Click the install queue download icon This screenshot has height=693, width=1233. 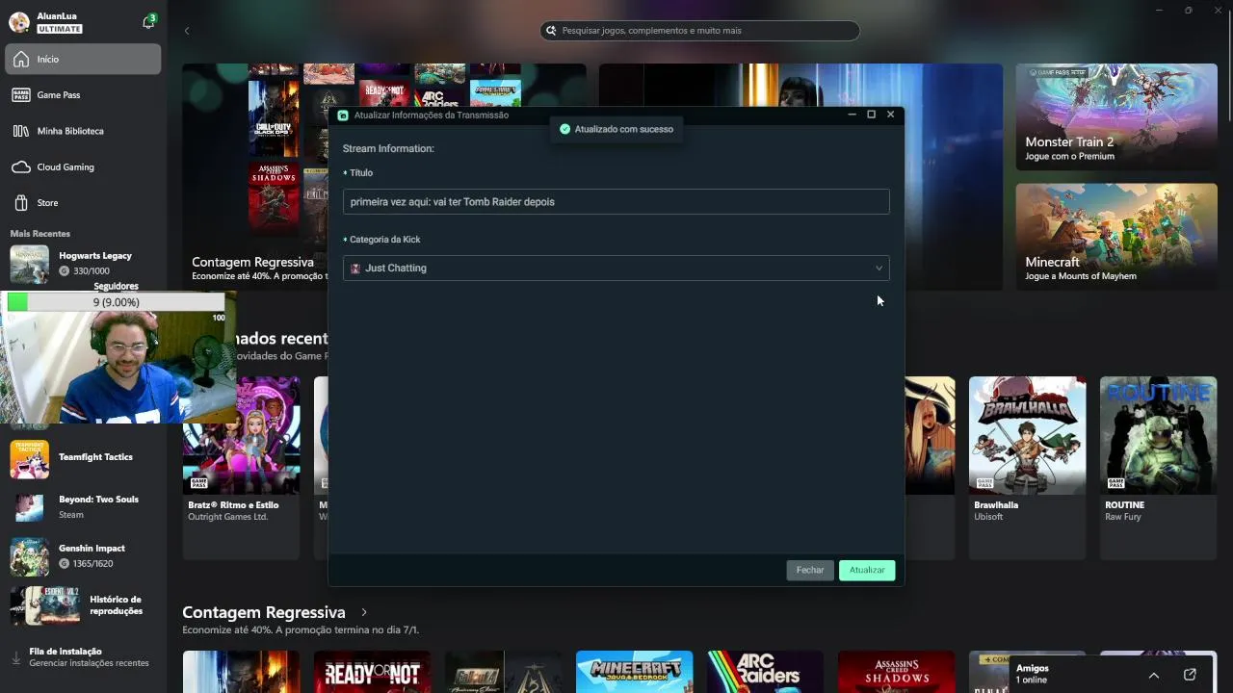pos(16,658)
